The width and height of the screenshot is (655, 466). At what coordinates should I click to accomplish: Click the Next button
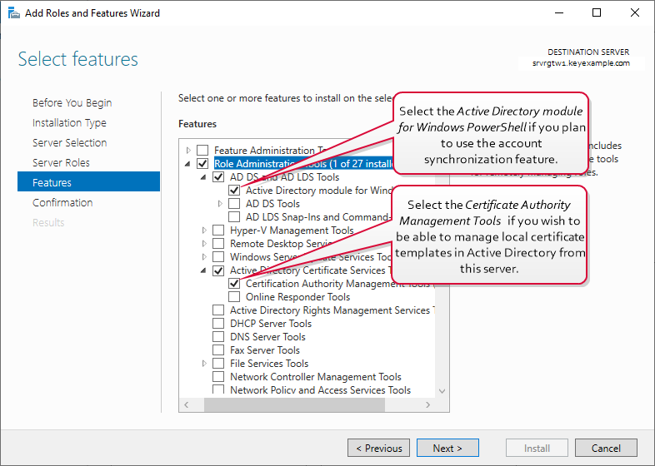[447, 449]
